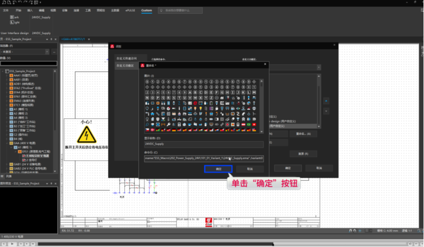
Task: Switch to Dark interface design
Action: 15,17
